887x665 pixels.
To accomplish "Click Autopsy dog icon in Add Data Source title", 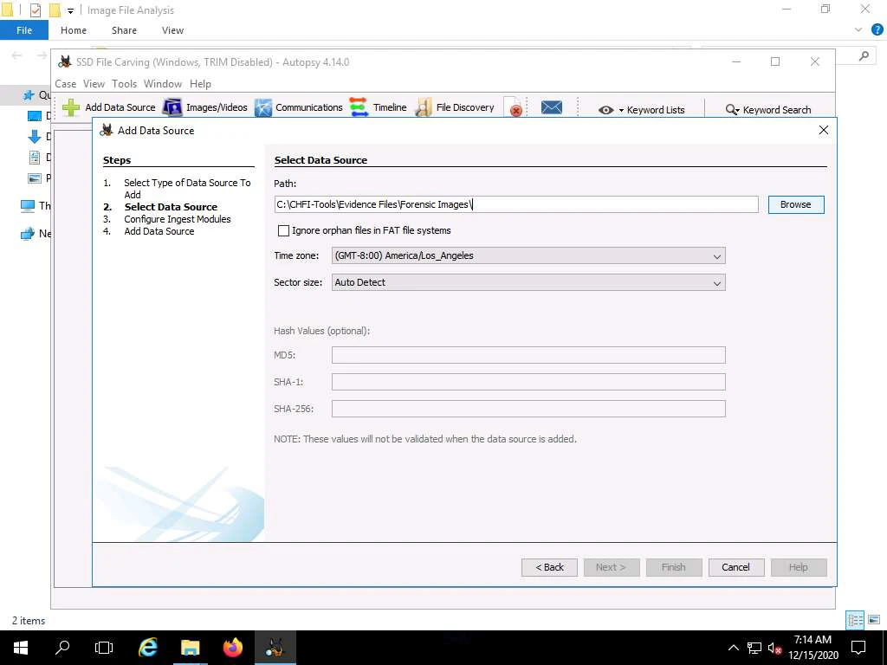I will click(107, 130).
